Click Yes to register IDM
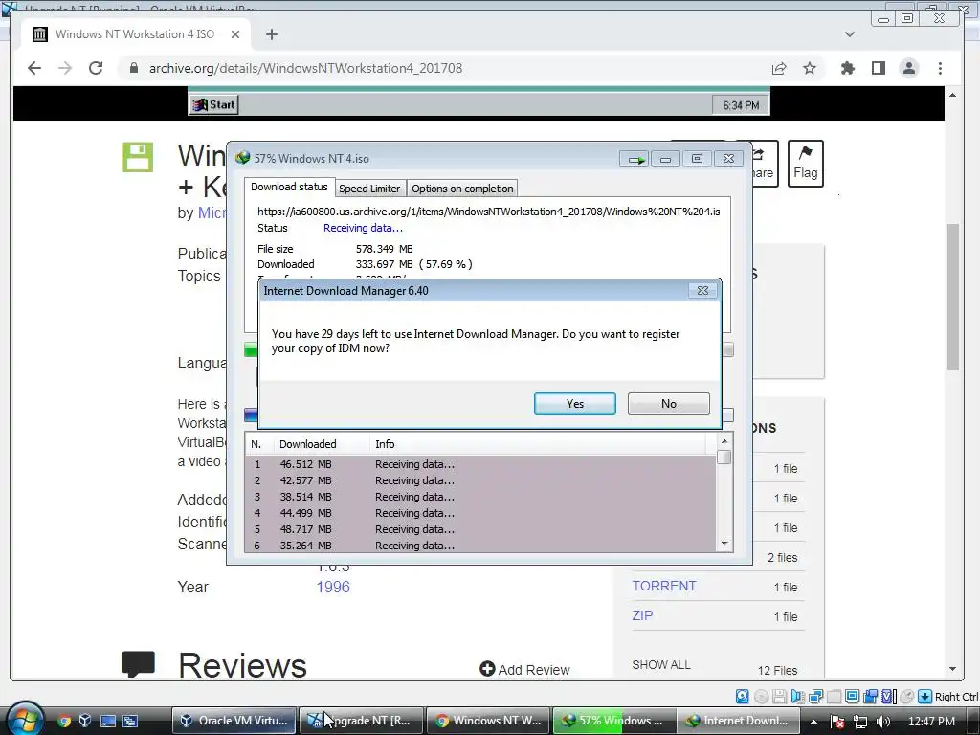980x735 pixels. tap(574, 404)
